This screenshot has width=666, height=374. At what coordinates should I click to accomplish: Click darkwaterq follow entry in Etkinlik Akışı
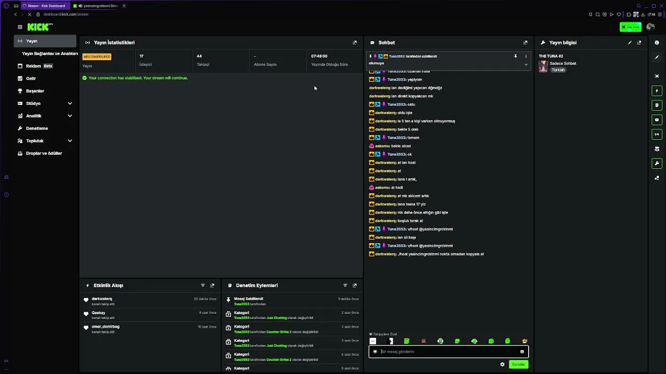click(x=151, y=301)
